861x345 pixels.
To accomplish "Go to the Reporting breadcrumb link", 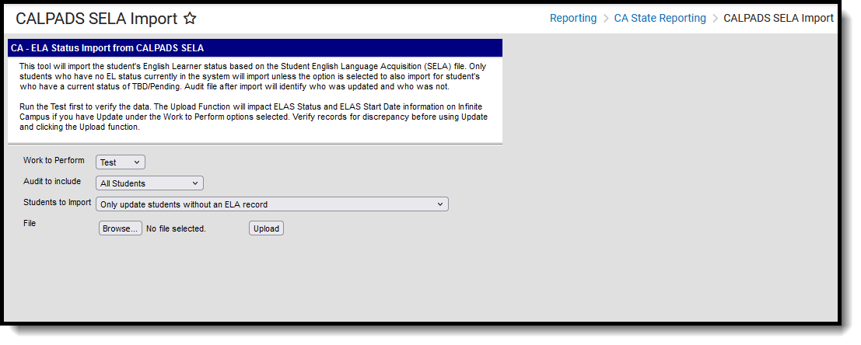I will (573, 18).
